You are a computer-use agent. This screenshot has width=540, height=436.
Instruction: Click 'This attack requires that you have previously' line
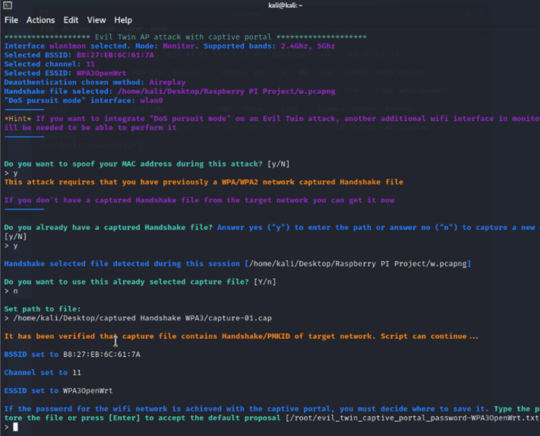click(x=203, y=182)
